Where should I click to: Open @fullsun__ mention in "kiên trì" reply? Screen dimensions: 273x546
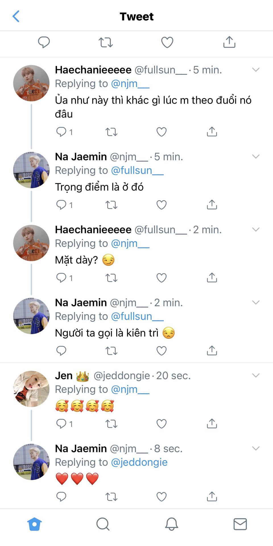pyautogui.click(x=137, y=316)
